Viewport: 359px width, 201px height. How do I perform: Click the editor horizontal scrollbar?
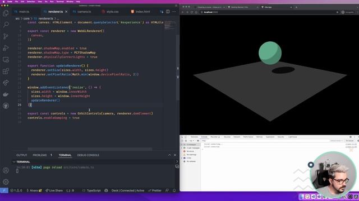[x=90, y=149]
